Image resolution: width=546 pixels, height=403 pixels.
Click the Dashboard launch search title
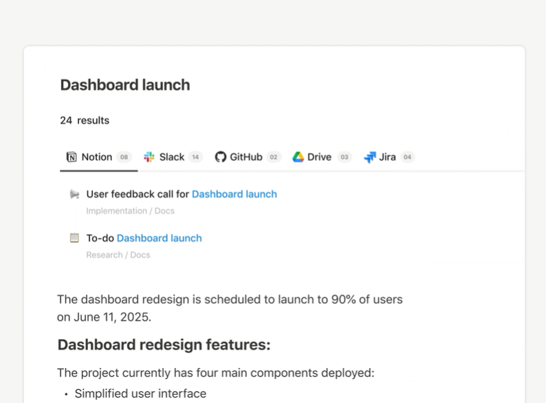point(125,85)
